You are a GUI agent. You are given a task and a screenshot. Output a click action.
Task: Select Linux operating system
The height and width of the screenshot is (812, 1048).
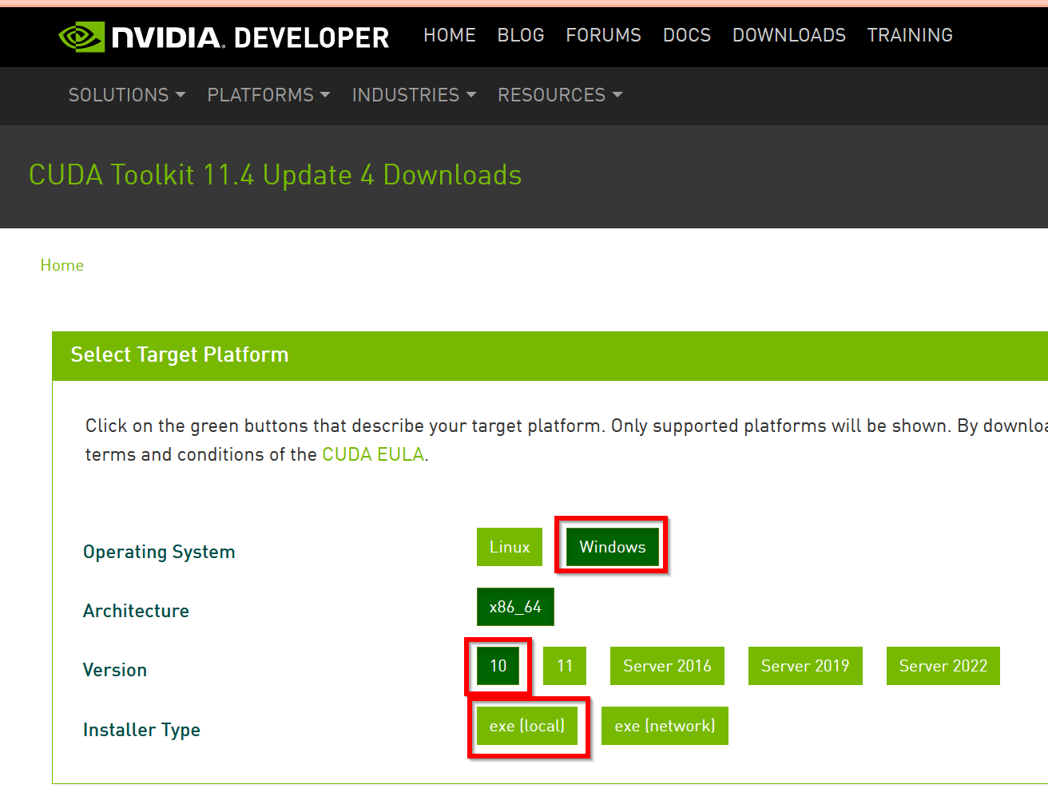click(x=510, y=547)
